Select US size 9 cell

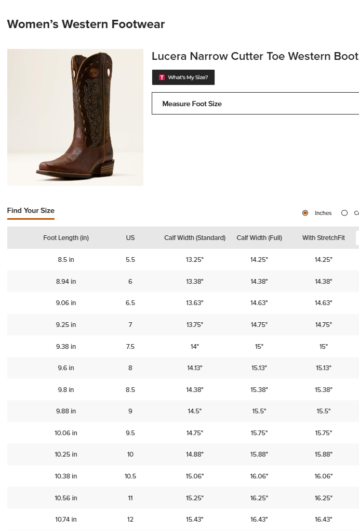[x=130, y=411]
